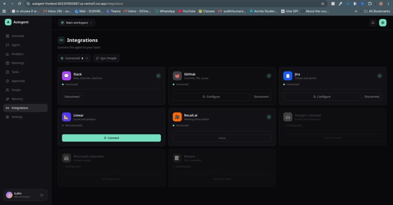This screenshot has height=205, width=393.
Task: Open the Classes bookmark
Action: pyautogui.click(x=207, y=11)
